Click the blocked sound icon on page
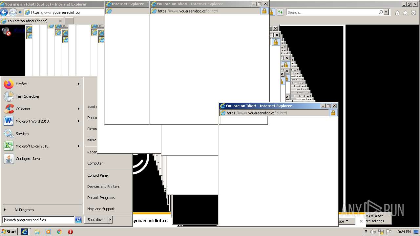 click(6, 31)
